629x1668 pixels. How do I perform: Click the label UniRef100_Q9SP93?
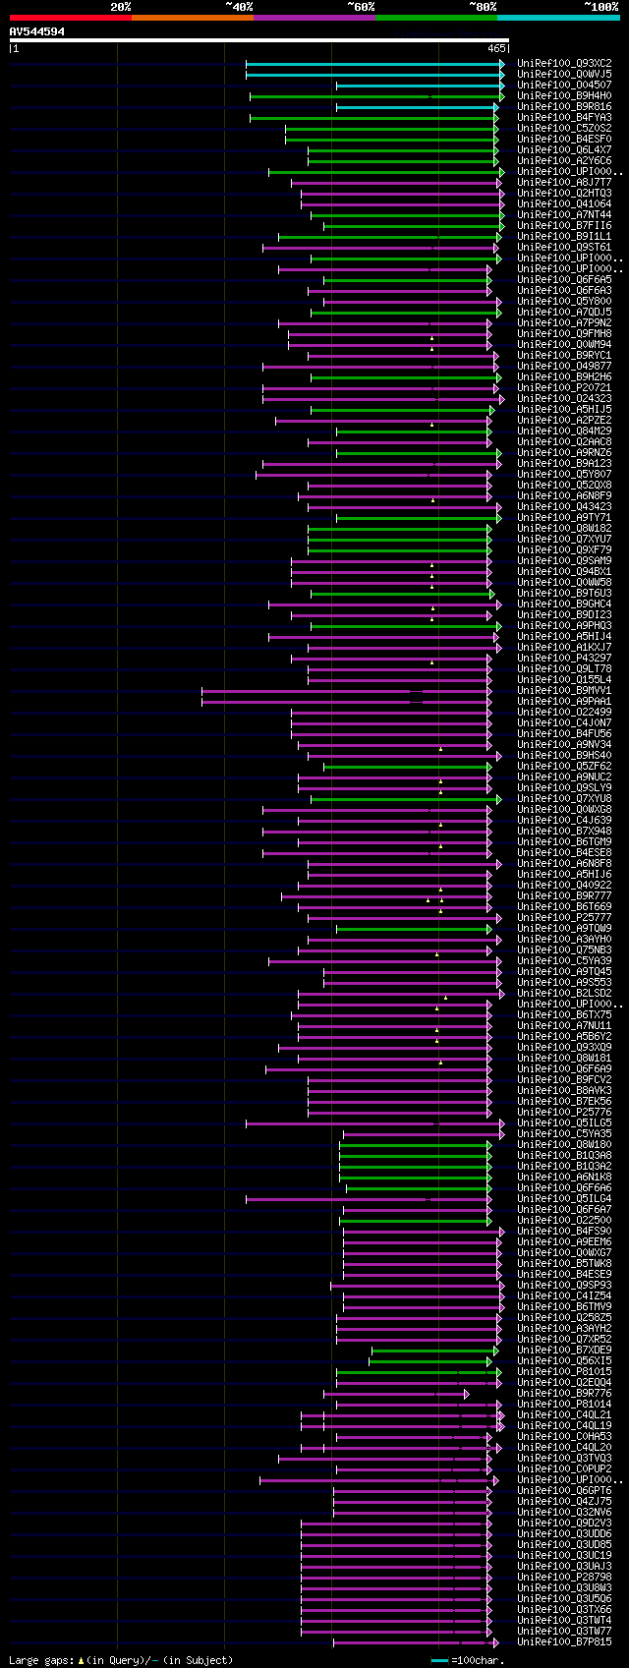(564, 1286)
